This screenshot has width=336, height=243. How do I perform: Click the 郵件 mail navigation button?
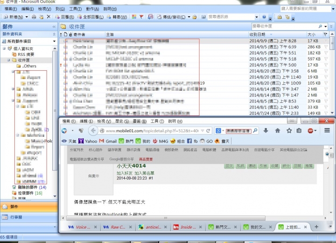pos(29,207)
